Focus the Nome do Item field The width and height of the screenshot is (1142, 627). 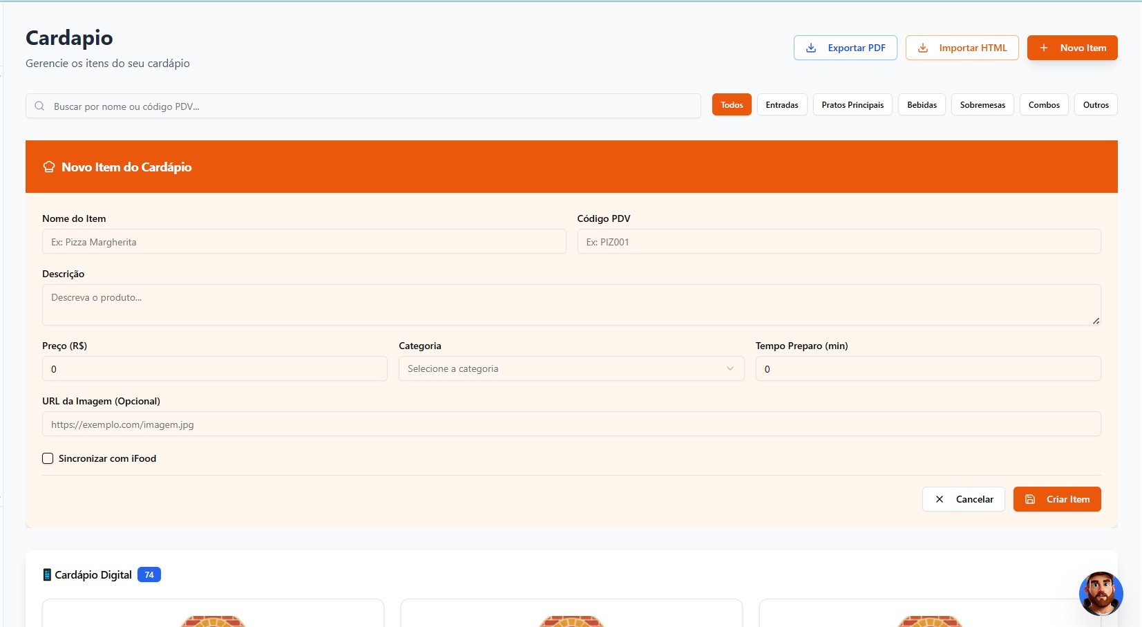click(x=304, y=242)
